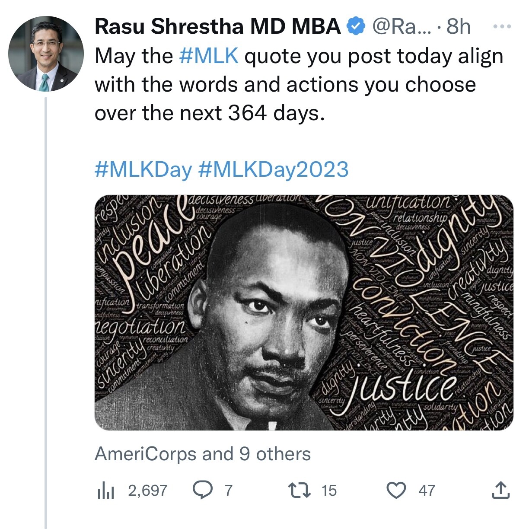Open the #MLKDay hashtag
Viewport: 529px width, 529px height.
143,169
